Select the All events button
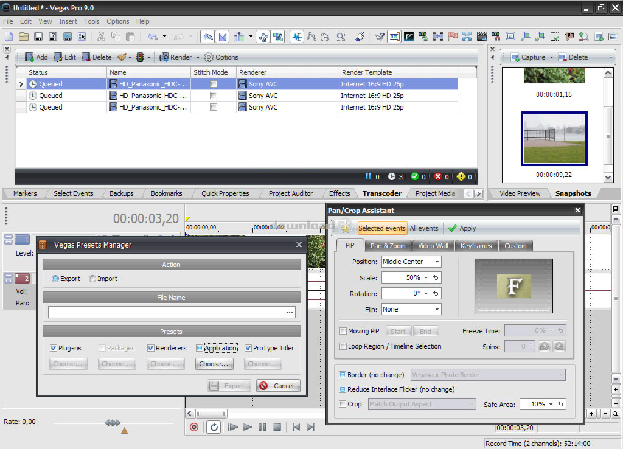 [424, 228]
